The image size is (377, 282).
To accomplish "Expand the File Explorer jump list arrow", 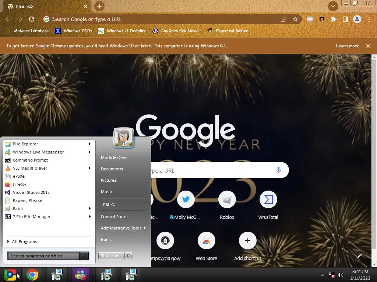I will click(90, 144).
